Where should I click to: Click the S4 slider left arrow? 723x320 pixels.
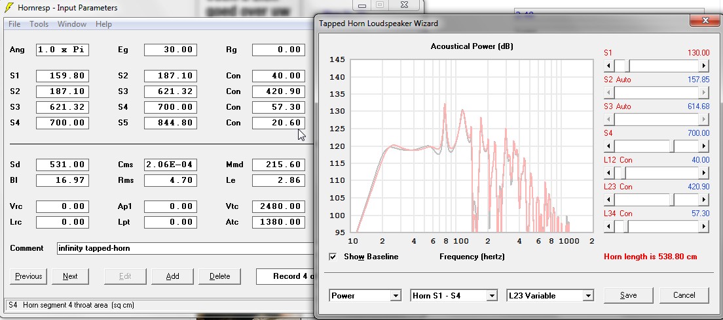point(608,146)
